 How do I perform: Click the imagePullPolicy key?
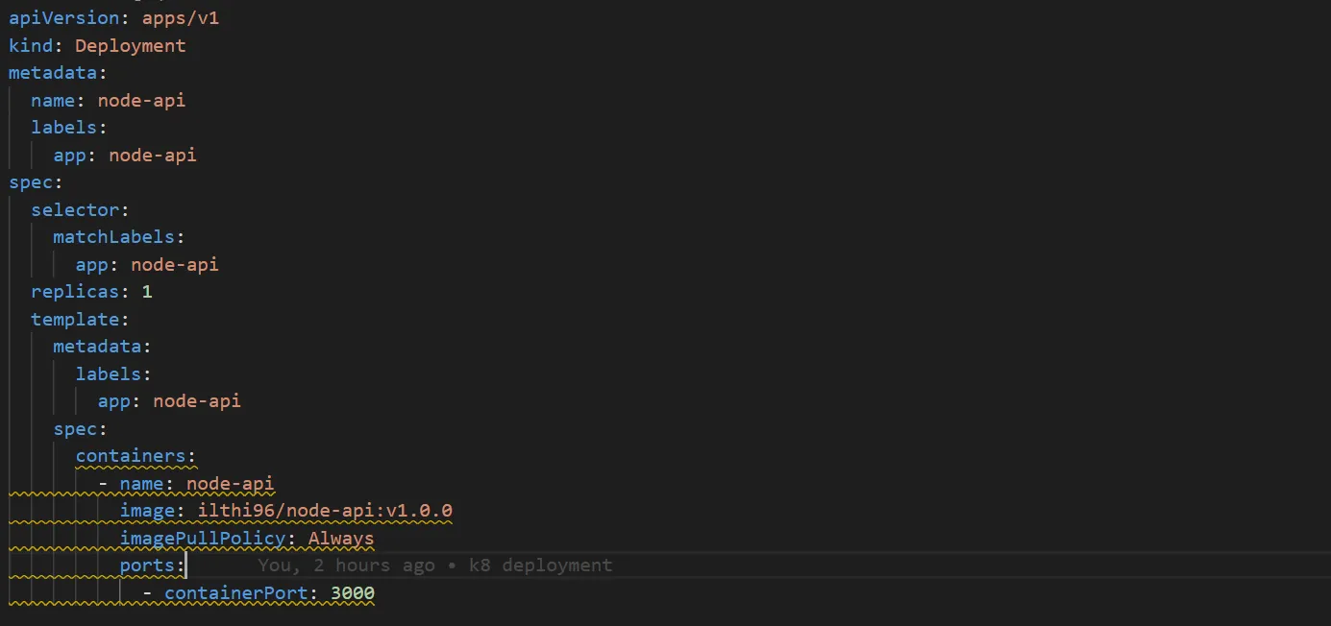(x=203, y=538)
